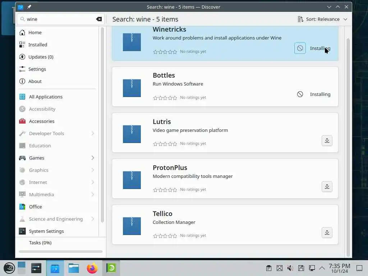Viewport: 368px width, 276px height.
Task: Select the Education category
Action: click(57, 146)
